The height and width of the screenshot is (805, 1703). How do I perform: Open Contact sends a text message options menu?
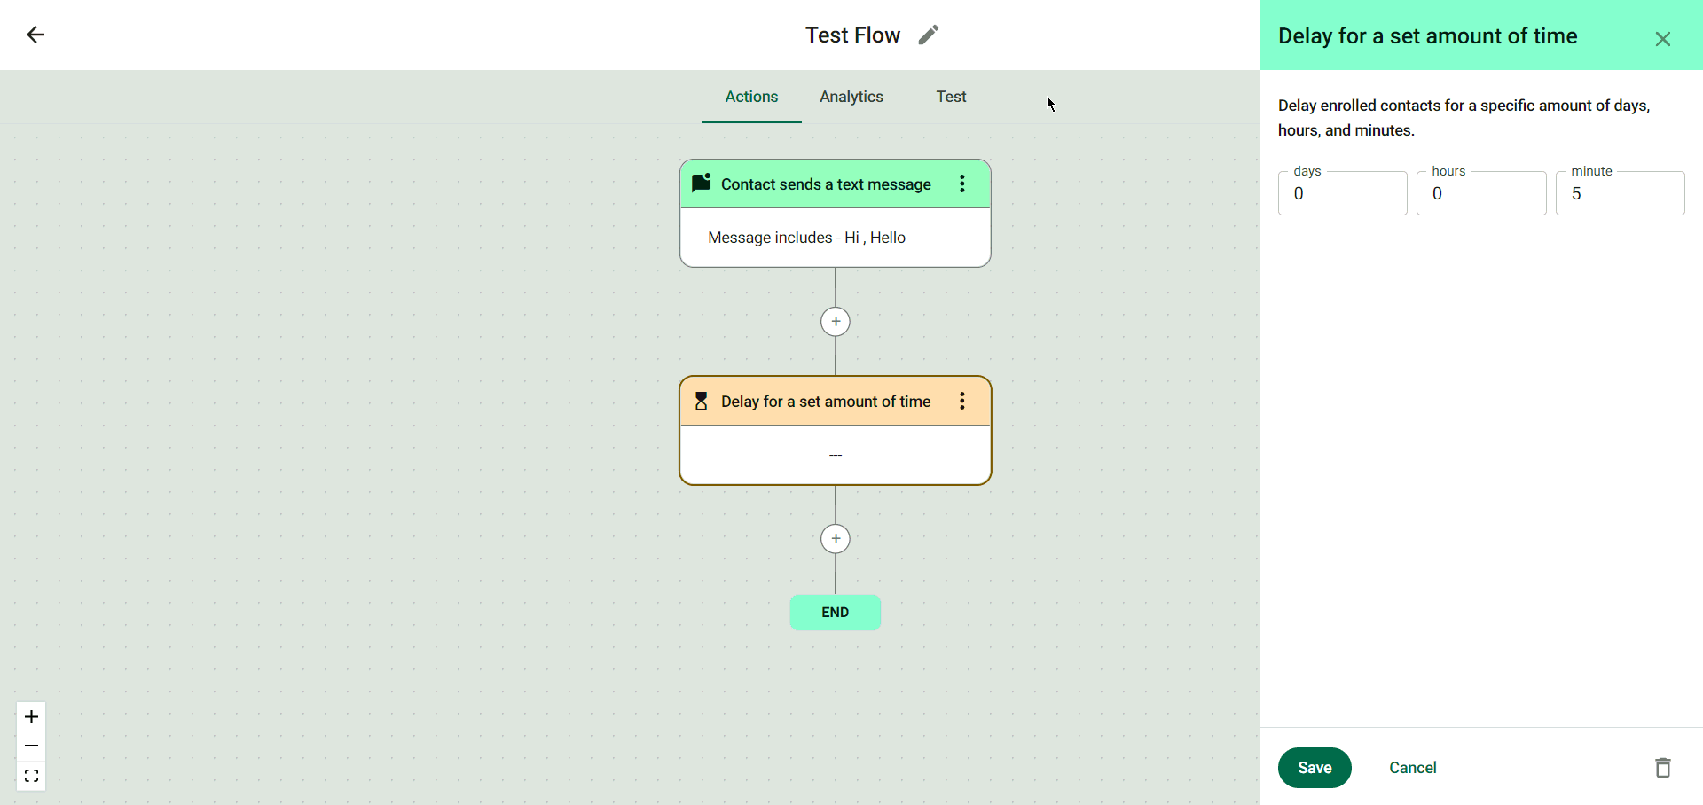pyautogui.click(x=961, y=184)
